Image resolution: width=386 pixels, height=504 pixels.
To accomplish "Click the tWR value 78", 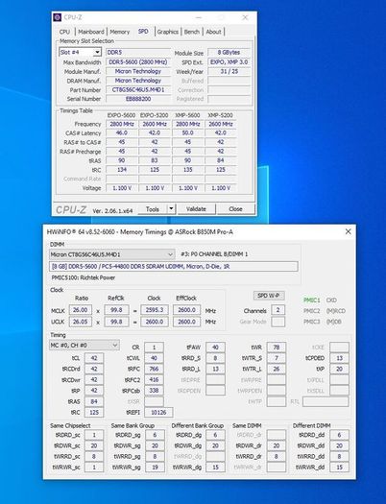I will [277, 348].
